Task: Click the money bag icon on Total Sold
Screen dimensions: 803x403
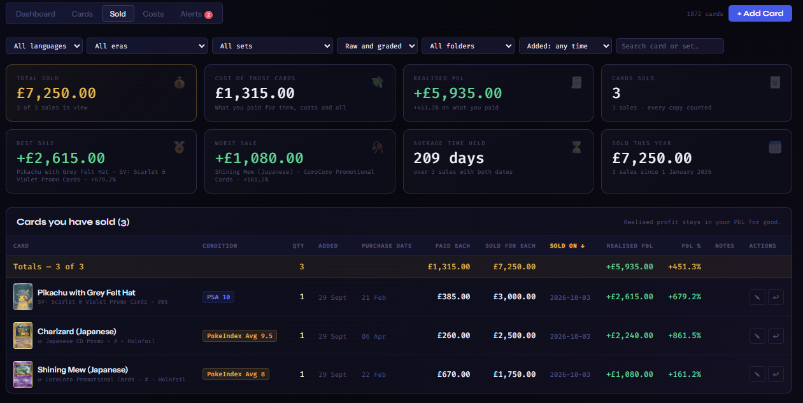Action: coord(179,83)
